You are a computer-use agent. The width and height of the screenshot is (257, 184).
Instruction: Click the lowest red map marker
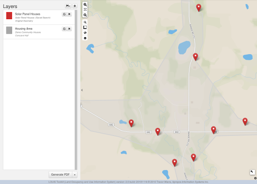(x=175, y=163)
